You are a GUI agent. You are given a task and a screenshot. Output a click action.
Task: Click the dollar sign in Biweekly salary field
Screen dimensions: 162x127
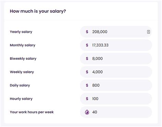click(x=87, y=59)
